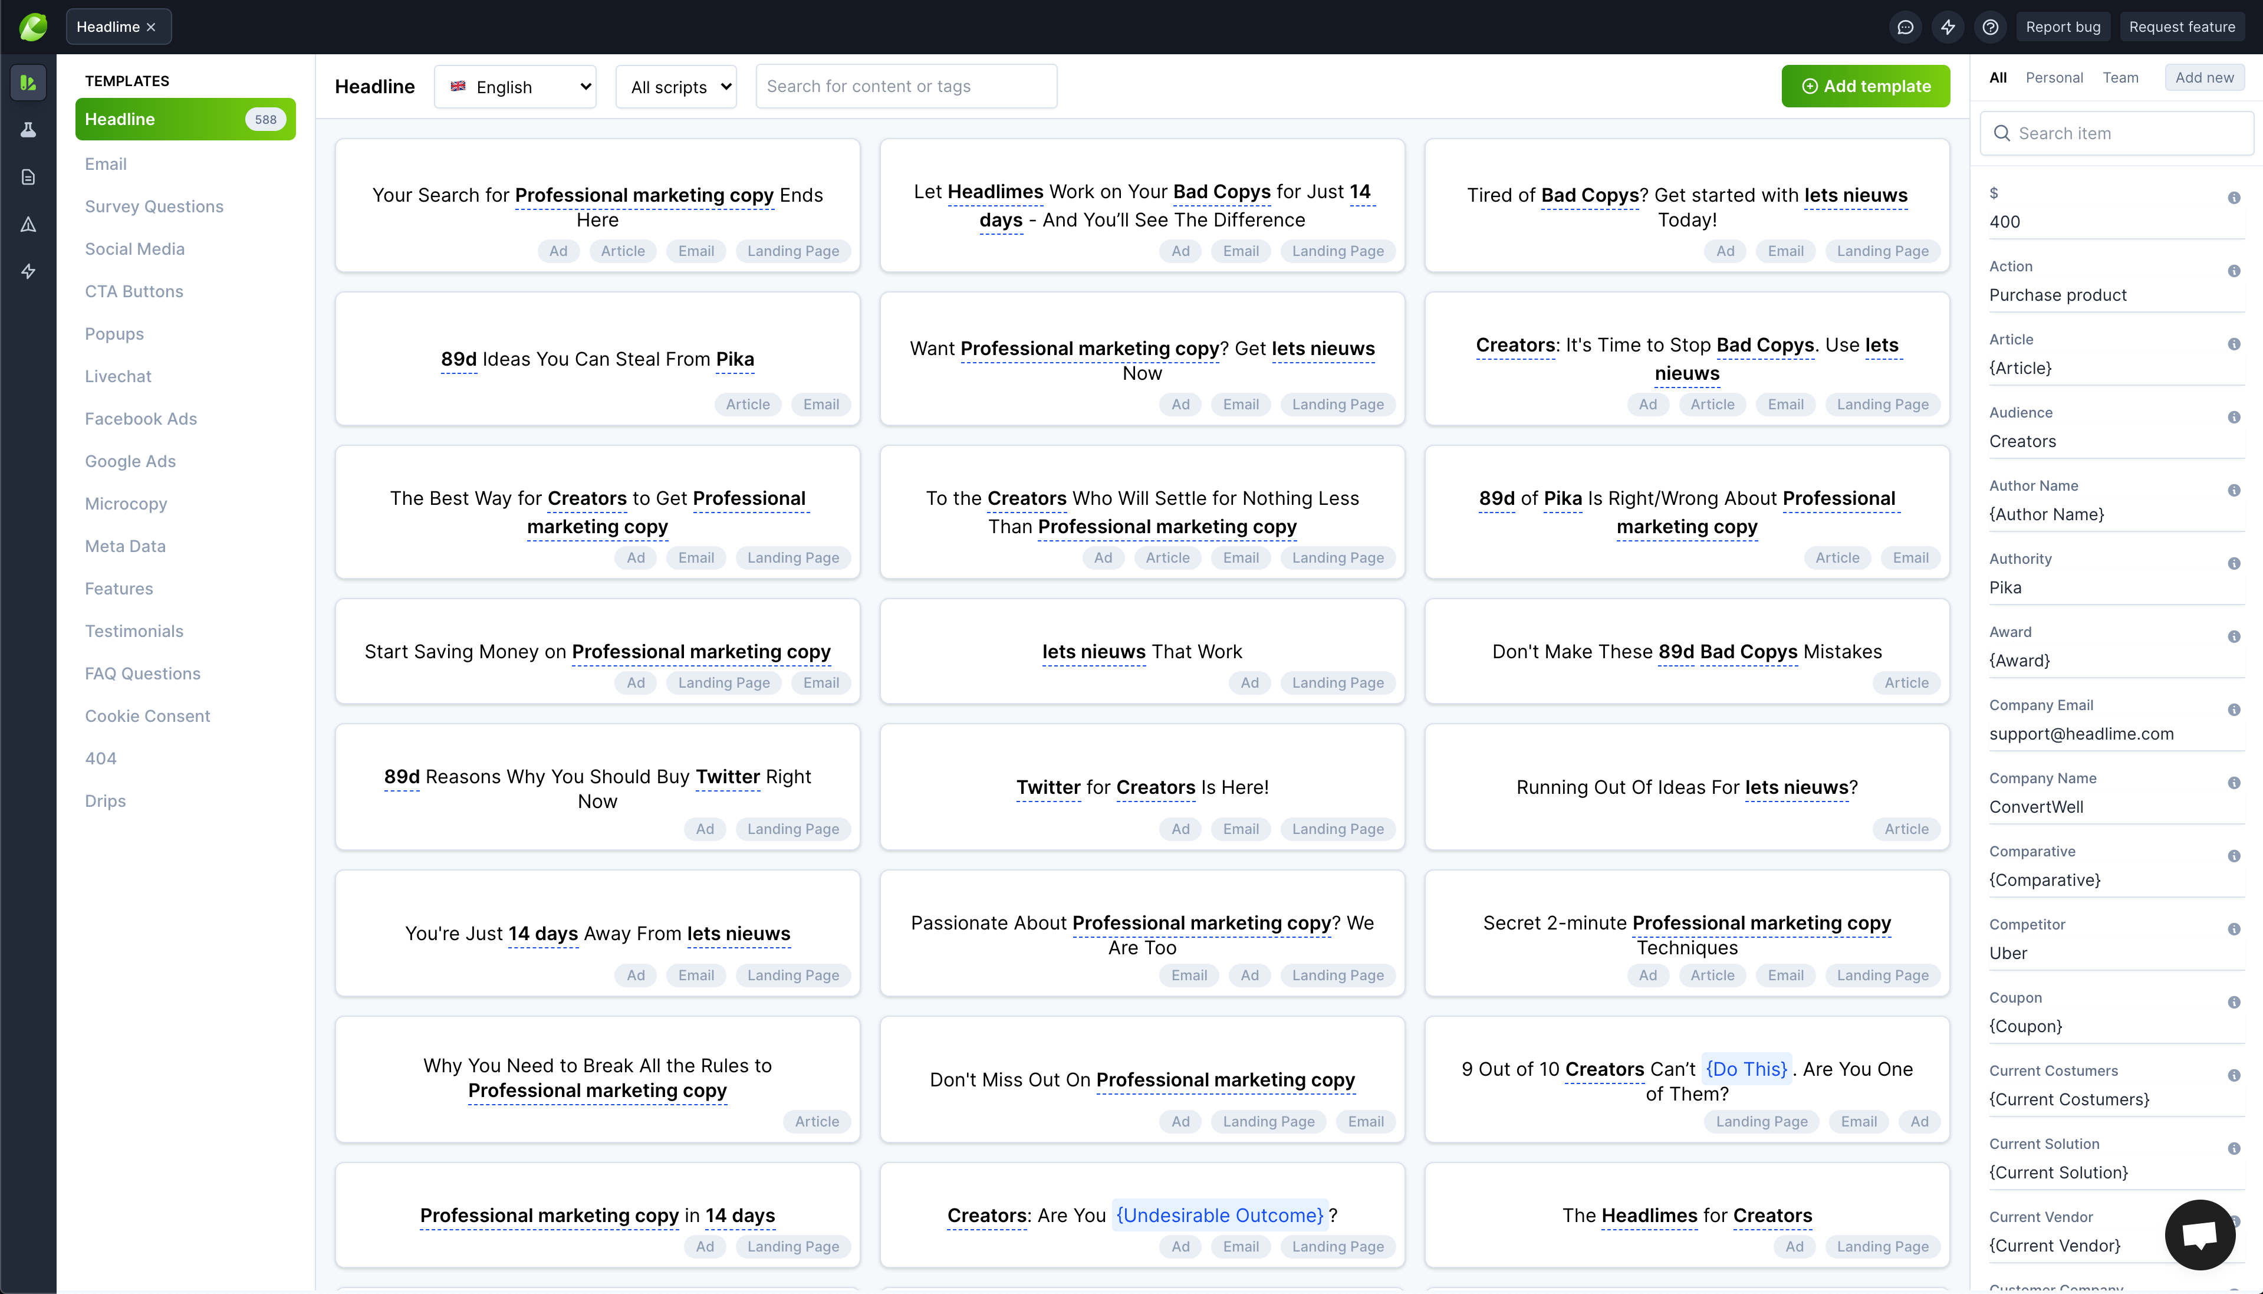Focus the Search for content or tags field

pyautogui.click(x=906, y=86)
